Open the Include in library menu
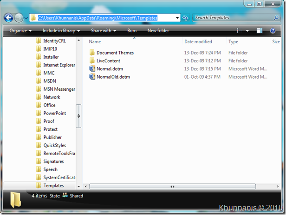This screenshot has height=215, width=286. click(x=61, y=31)
